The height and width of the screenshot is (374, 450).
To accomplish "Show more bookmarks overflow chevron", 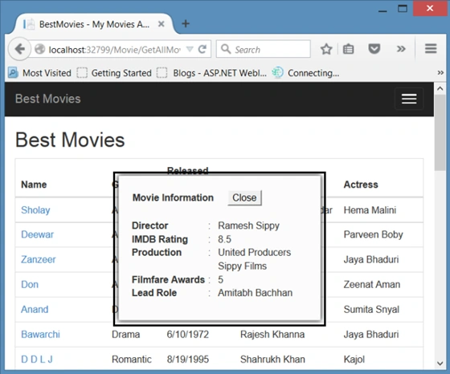I will pyautogui.click(x=440, y=73).
